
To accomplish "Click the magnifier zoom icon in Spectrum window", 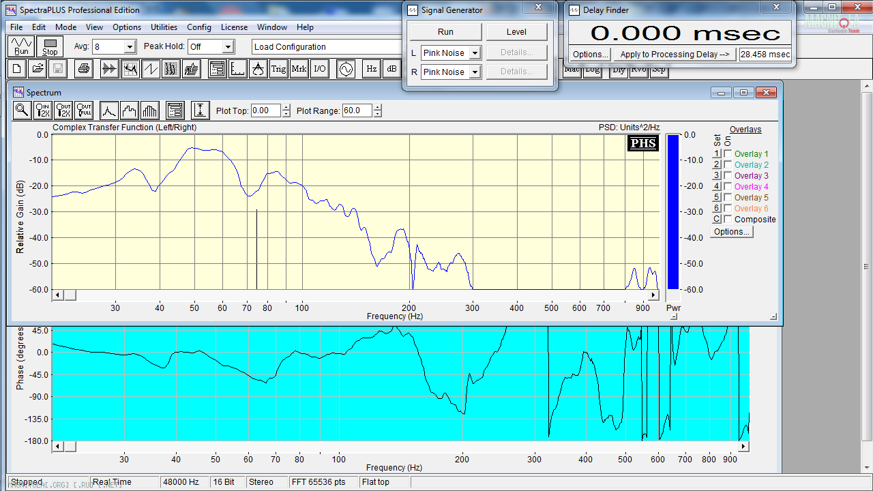I will pos(23,110).
